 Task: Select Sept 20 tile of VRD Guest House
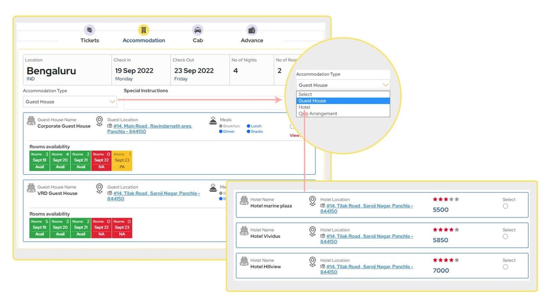point(60,228)
